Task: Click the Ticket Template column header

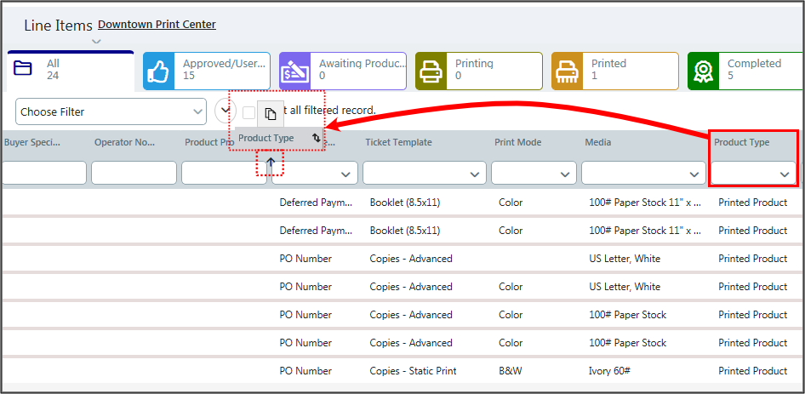Action: tap(398, 142)
